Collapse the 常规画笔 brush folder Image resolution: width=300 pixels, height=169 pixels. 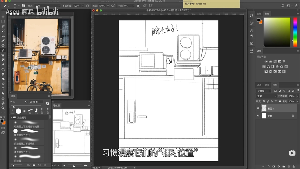(x=11, y=117)
